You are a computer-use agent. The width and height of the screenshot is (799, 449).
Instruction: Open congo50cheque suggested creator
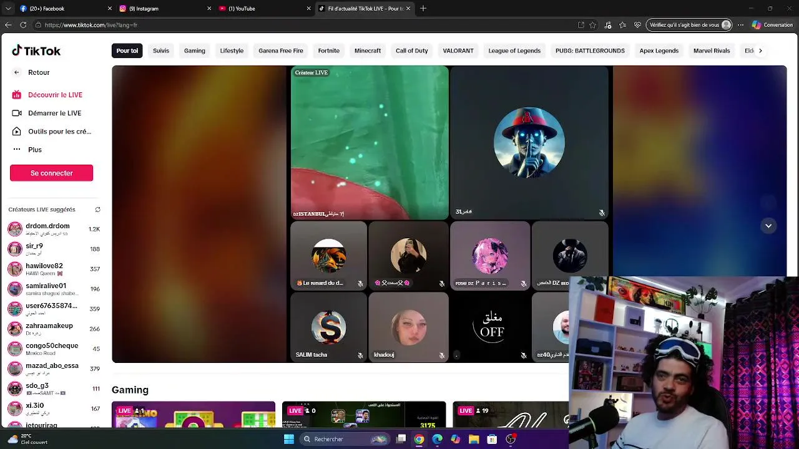tap(54, 349)
